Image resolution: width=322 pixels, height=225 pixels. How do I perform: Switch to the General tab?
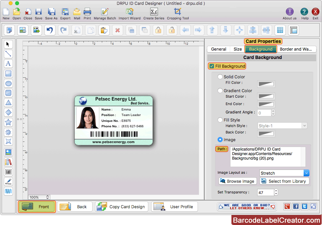(x=219, y=49)
